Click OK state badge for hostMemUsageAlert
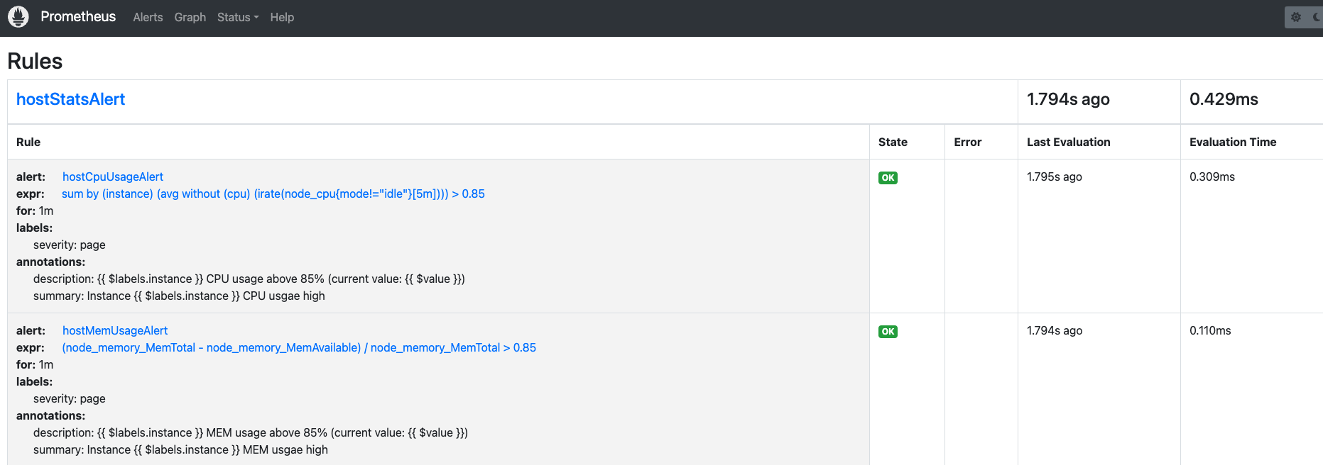This screenshot has height=465, width=1323. pos(888,332)
